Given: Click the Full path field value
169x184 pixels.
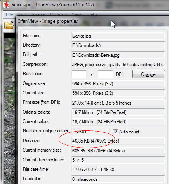Looking at the screenshot, I should click(x=118, y=55).
